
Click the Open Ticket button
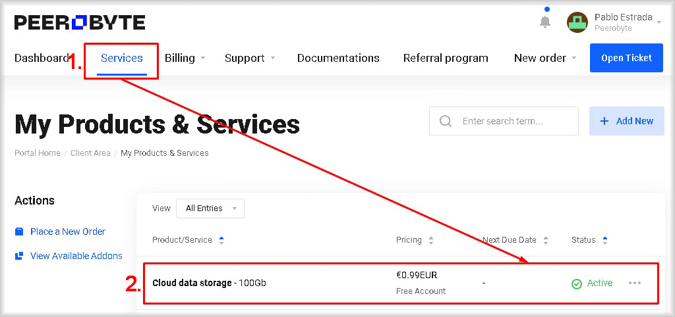click(x=626, y=58)
